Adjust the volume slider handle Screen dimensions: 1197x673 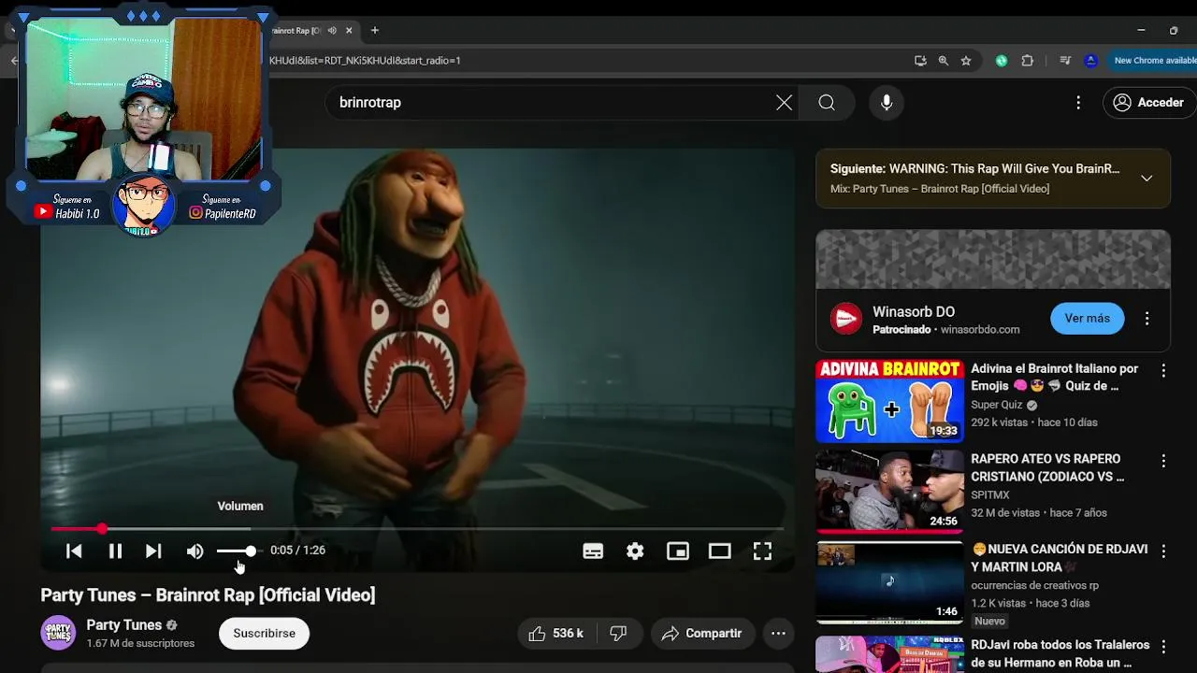pos(251,551)
